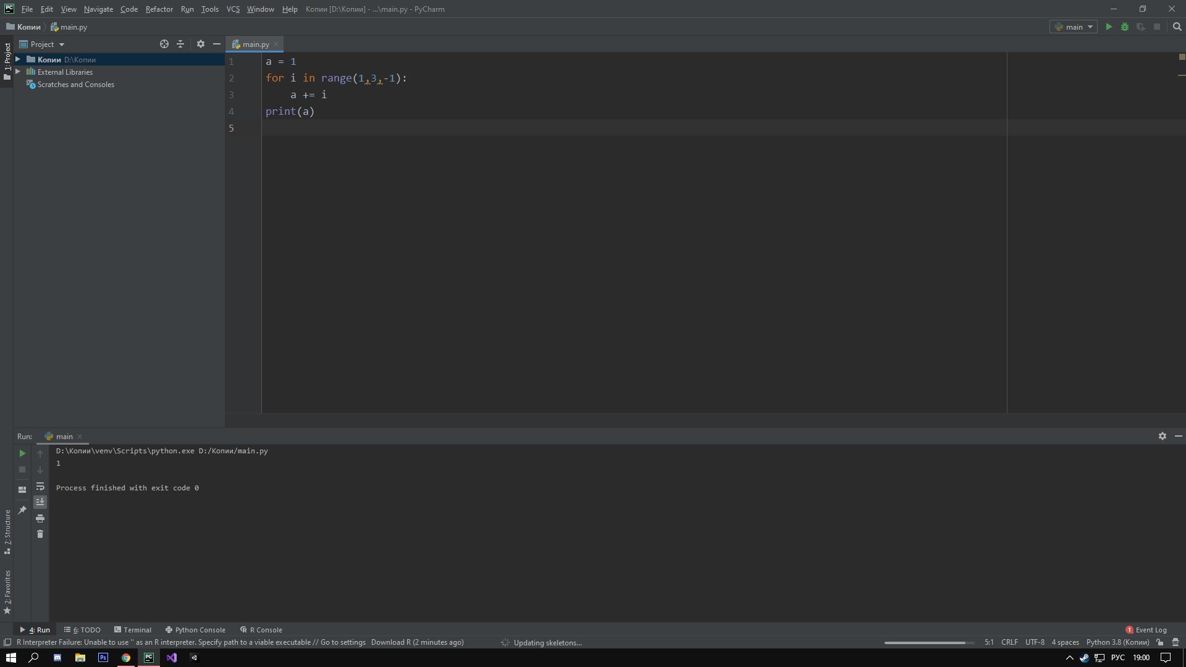Click the Up stack trace arrow
Image resolution: width=1186 pixels, height=667 pixels.
(x=40, y=453)
